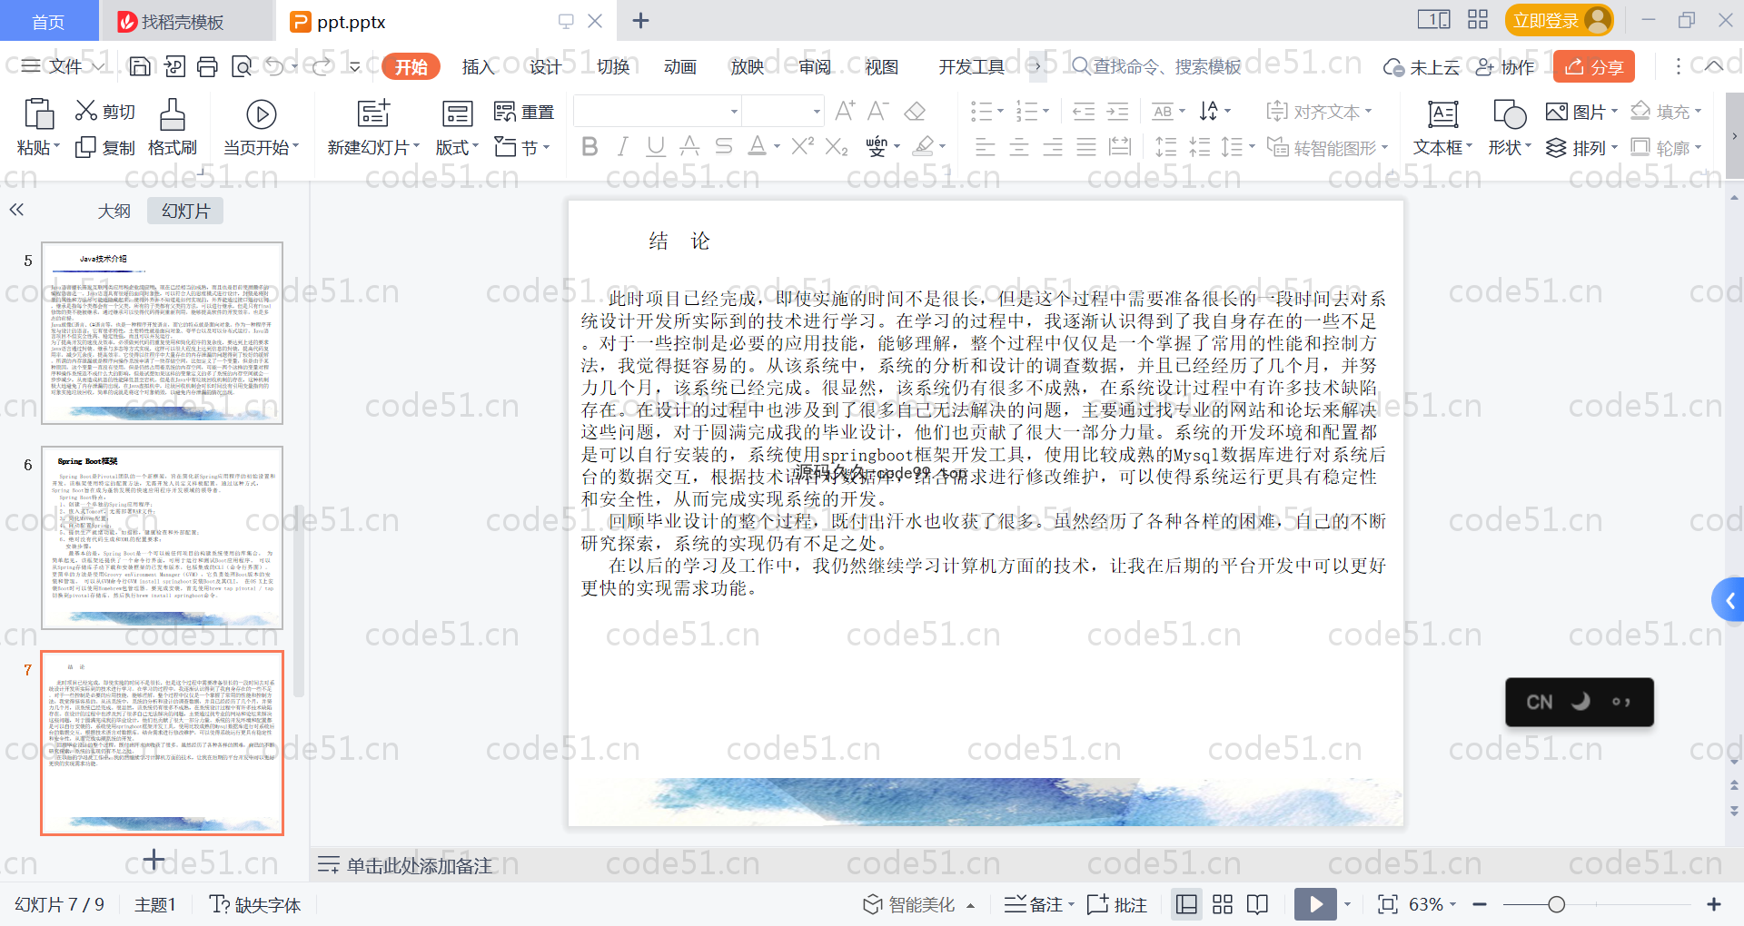
Task: Toggle Italic formatting
Action: click(622, 146)
